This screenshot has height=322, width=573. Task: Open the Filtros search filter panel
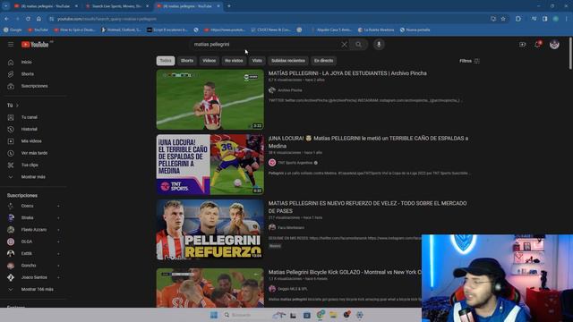tap(469, 61)
